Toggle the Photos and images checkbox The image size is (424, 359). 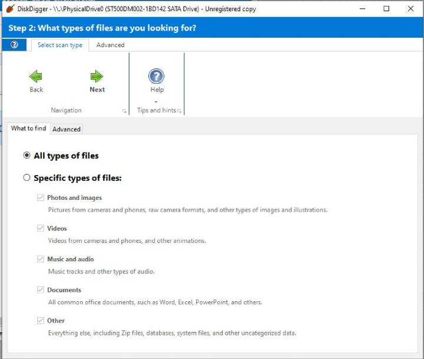coord(41,197)
